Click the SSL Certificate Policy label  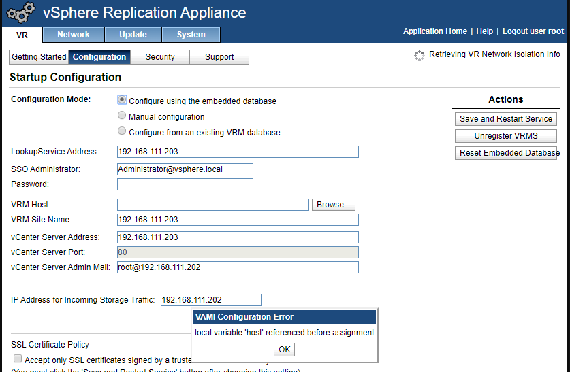50,344
